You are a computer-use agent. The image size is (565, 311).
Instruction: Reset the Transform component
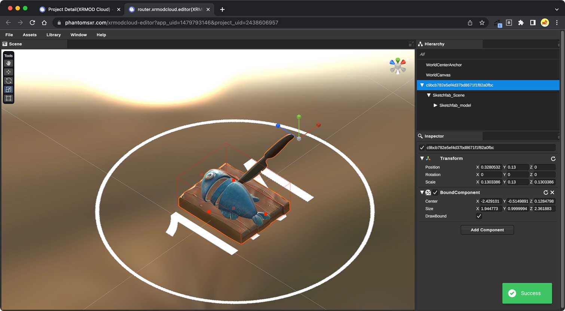coord(553,158)
